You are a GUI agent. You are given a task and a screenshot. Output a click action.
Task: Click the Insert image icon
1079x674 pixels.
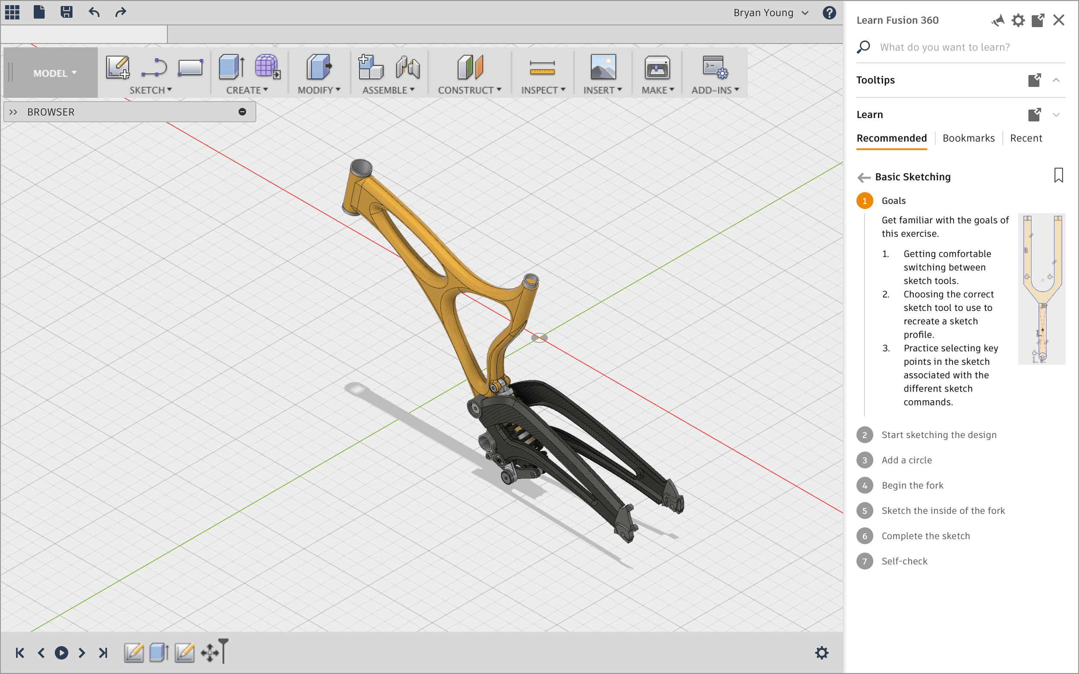[x=603, y=67]
